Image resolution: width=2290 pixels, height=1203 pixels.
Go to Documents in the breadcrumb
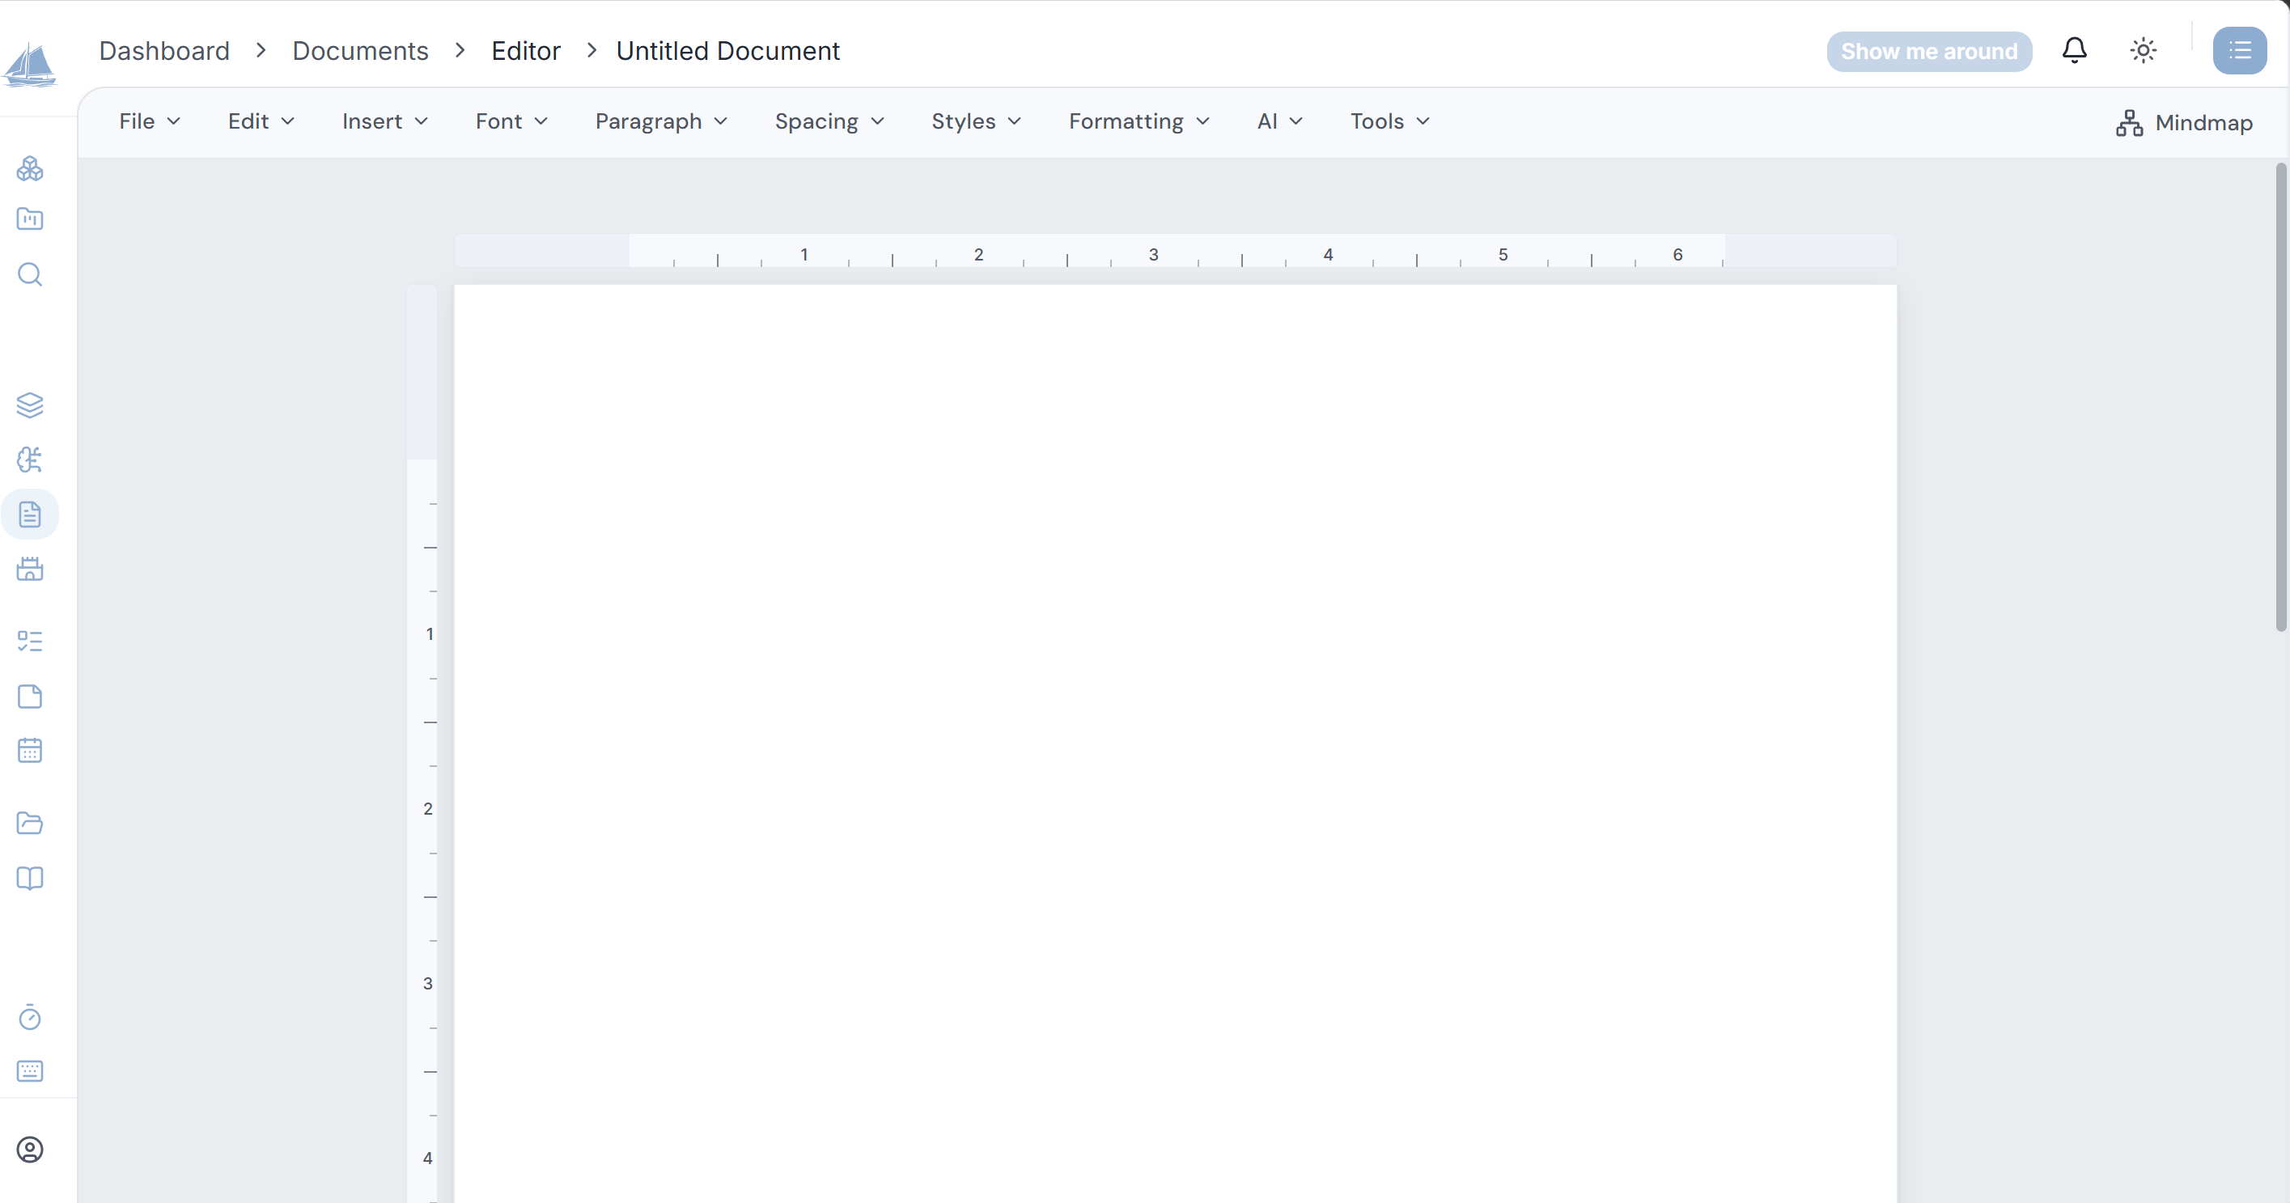(360, 51)
